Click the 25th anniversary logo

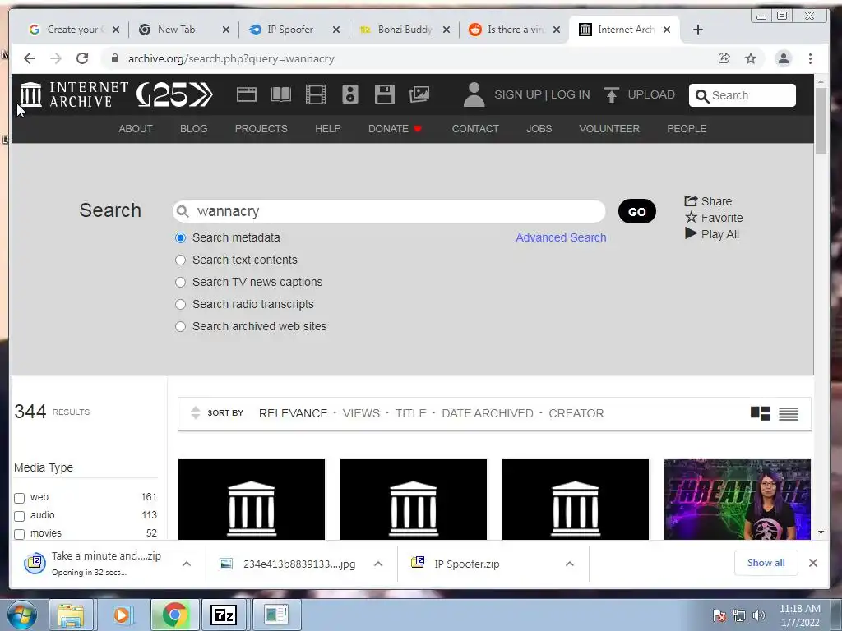point(174,94)
